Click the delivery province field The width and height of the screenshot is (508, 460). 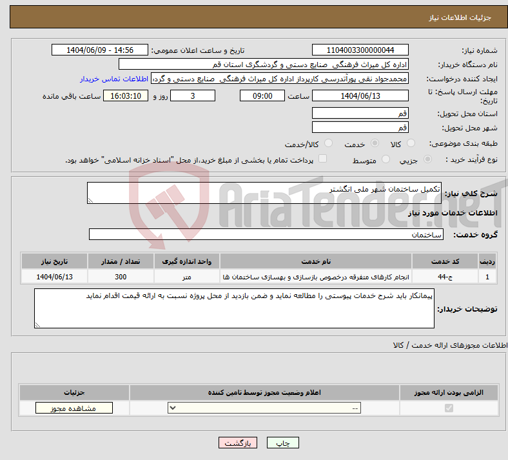click(x=360, y=113)
